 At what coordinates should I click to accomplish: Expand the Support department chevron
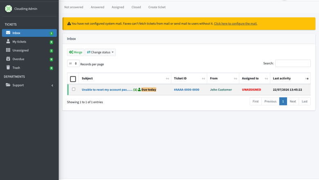52,85
